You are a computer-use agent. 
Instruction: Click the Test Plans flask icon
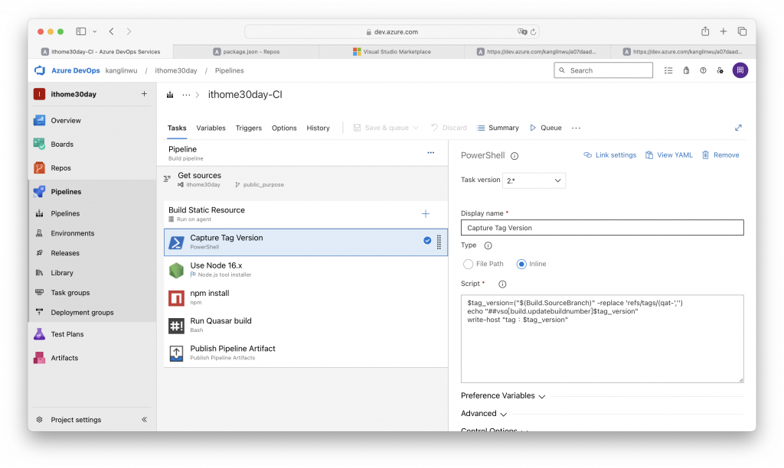(40, 334)
